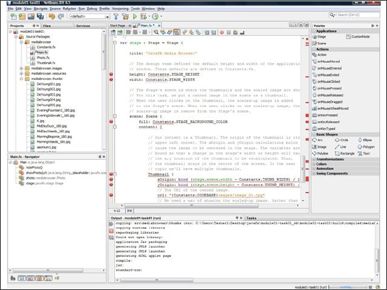Image resolution: width=387 pixels, height=290 pixels.
Task: Click the Undo arrow icon
Action: coord(52,16)
